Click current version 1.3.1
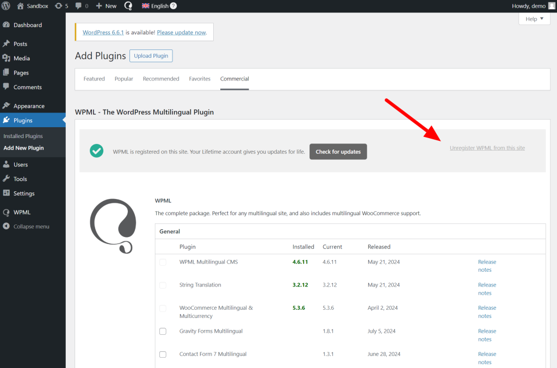 (328, 354)
